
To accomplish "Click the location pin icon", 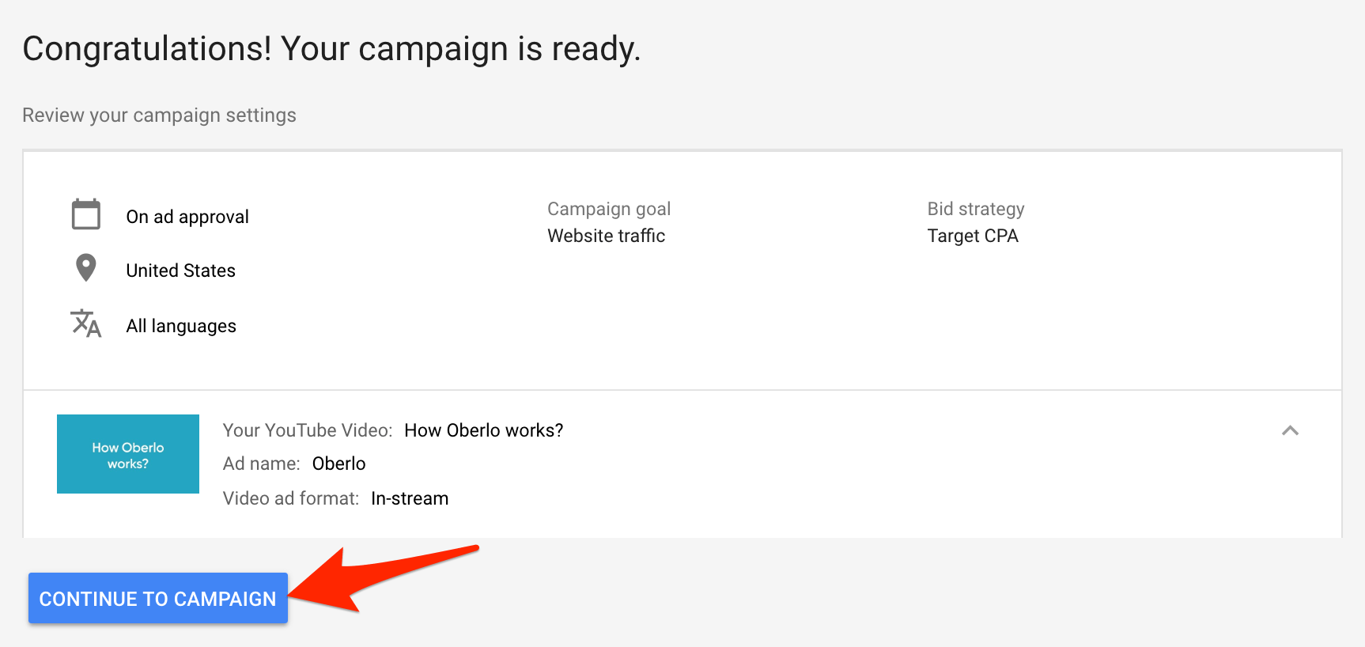I will 86,268.
